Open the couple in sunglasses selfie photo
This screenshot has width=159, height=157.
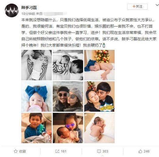click(68, 96)
